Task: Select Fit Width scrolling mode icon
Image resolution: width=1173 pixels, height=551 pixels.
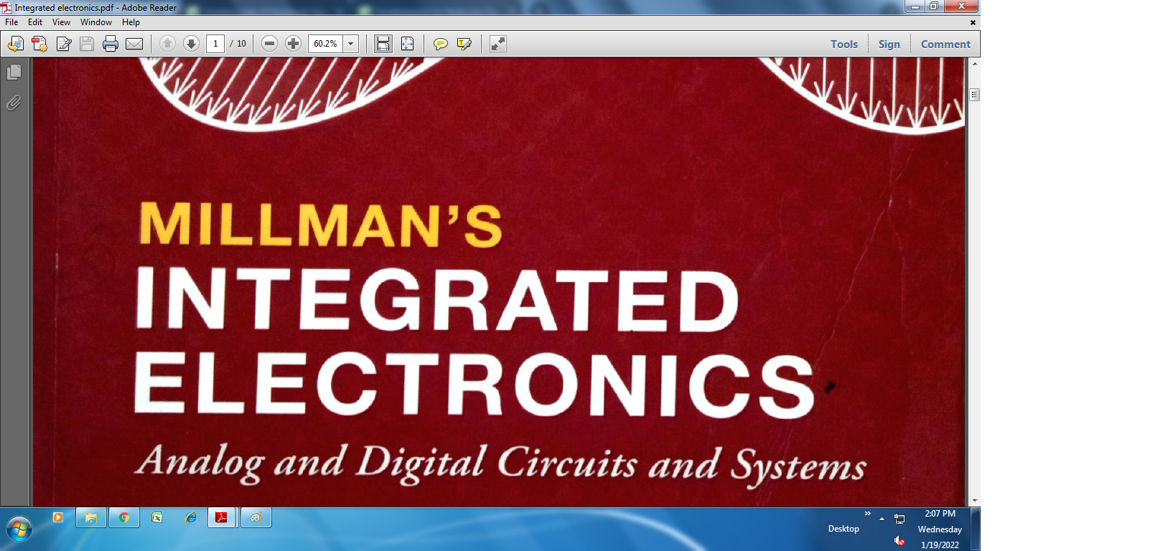Action: (383, 44)
